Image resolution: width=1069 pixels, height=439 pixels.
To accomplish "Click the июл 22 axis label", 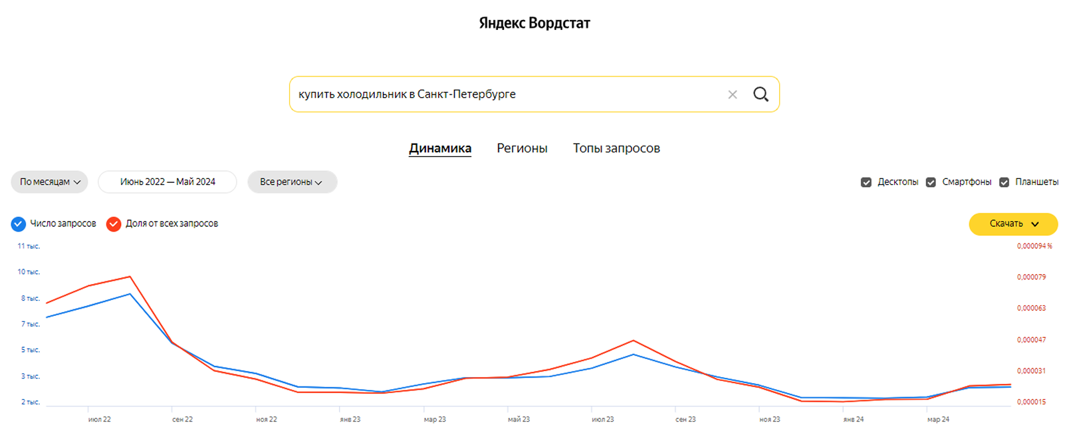I will tap(100, 420).
